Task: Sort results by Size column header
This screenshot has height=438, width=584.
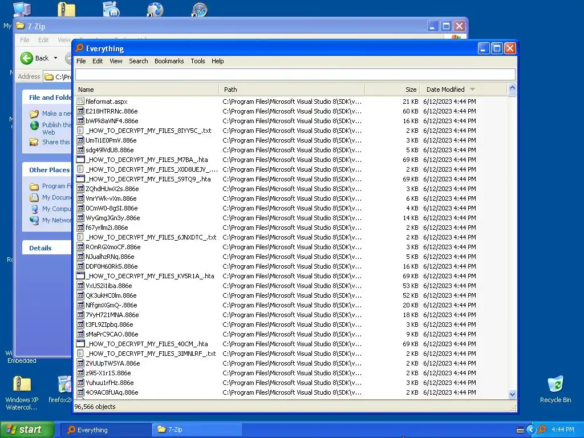Action: tap(392, 90)
